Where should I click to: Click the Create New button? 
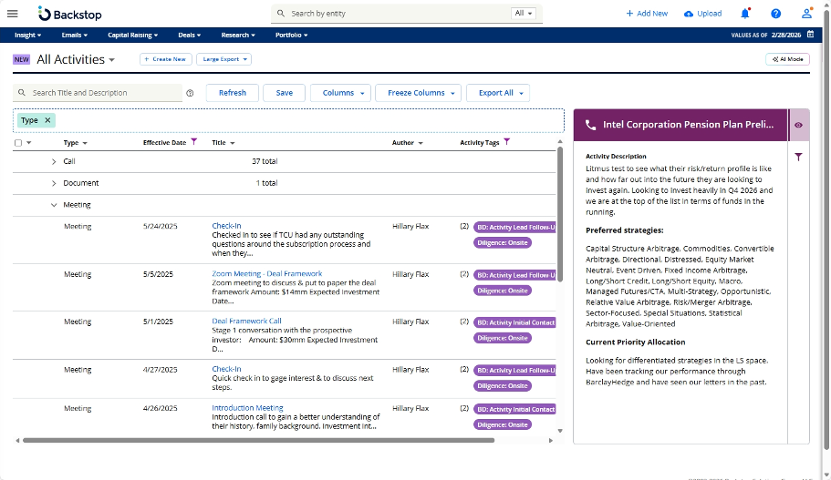click(x=166, y=59)
